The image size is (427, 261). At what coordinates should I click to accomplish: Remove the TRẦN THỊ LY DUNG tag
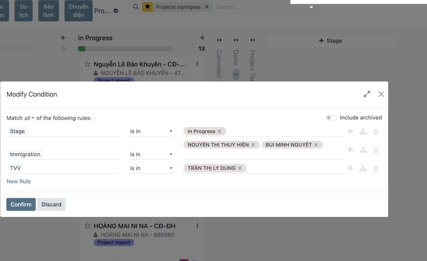pyautogui.click(x=239, y=168)
